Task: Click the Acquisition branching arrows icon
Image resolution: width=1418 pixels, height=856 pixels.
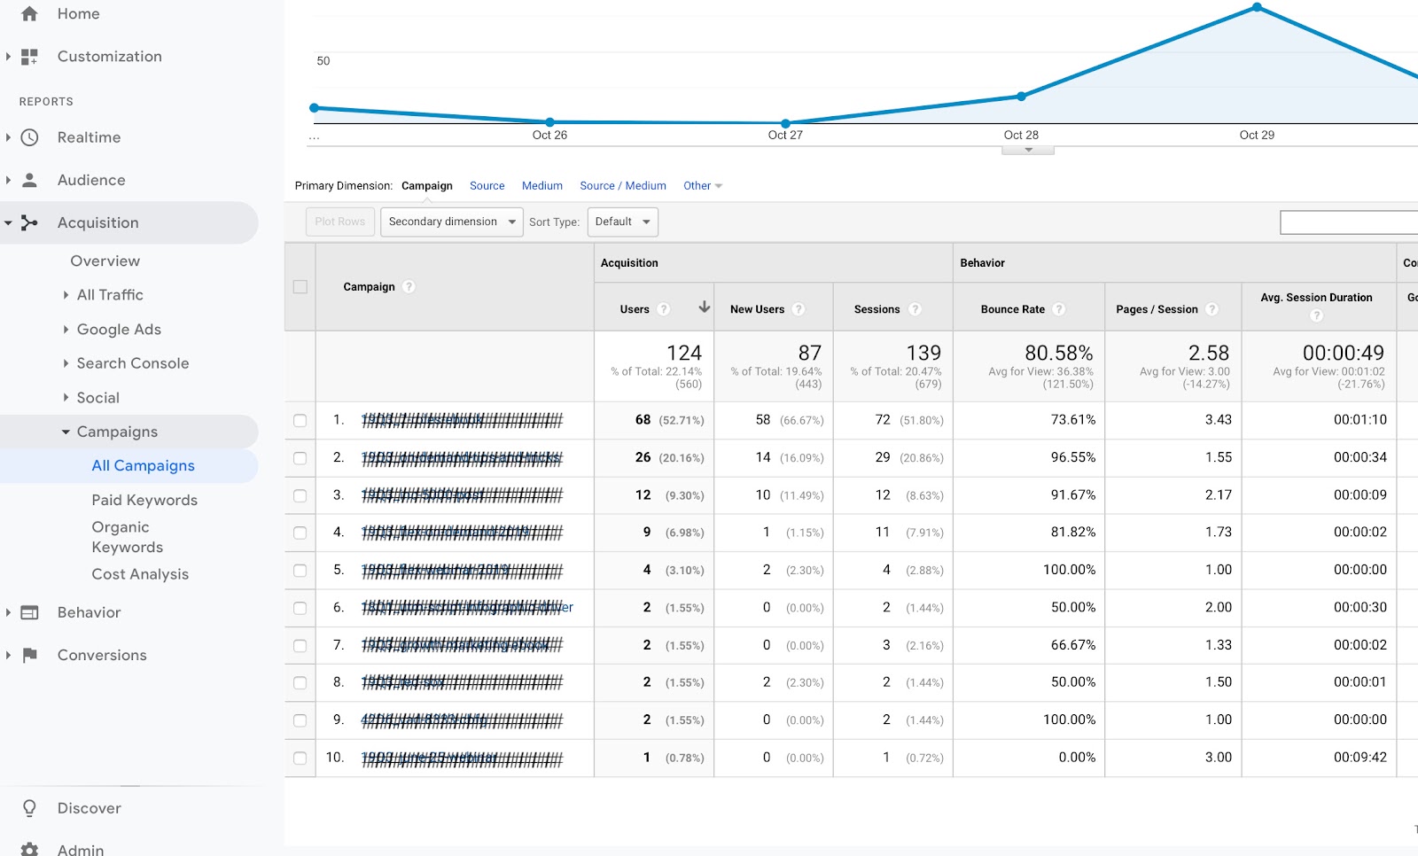Action: click(x=29, y=222)
